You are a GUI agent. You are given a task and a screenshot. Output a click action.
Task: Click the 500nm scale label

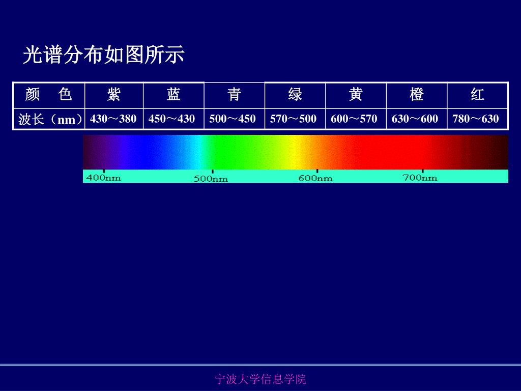click(211, 179)
